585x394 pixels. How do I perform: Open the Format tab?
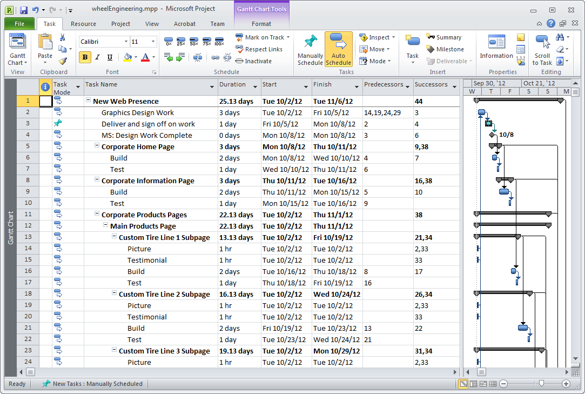(261, 24)
